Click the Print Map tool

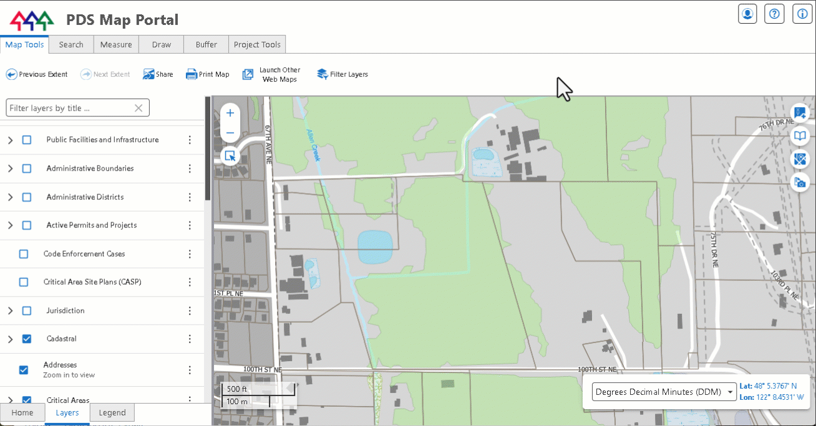pyautogui.click(x=207, y=74)
